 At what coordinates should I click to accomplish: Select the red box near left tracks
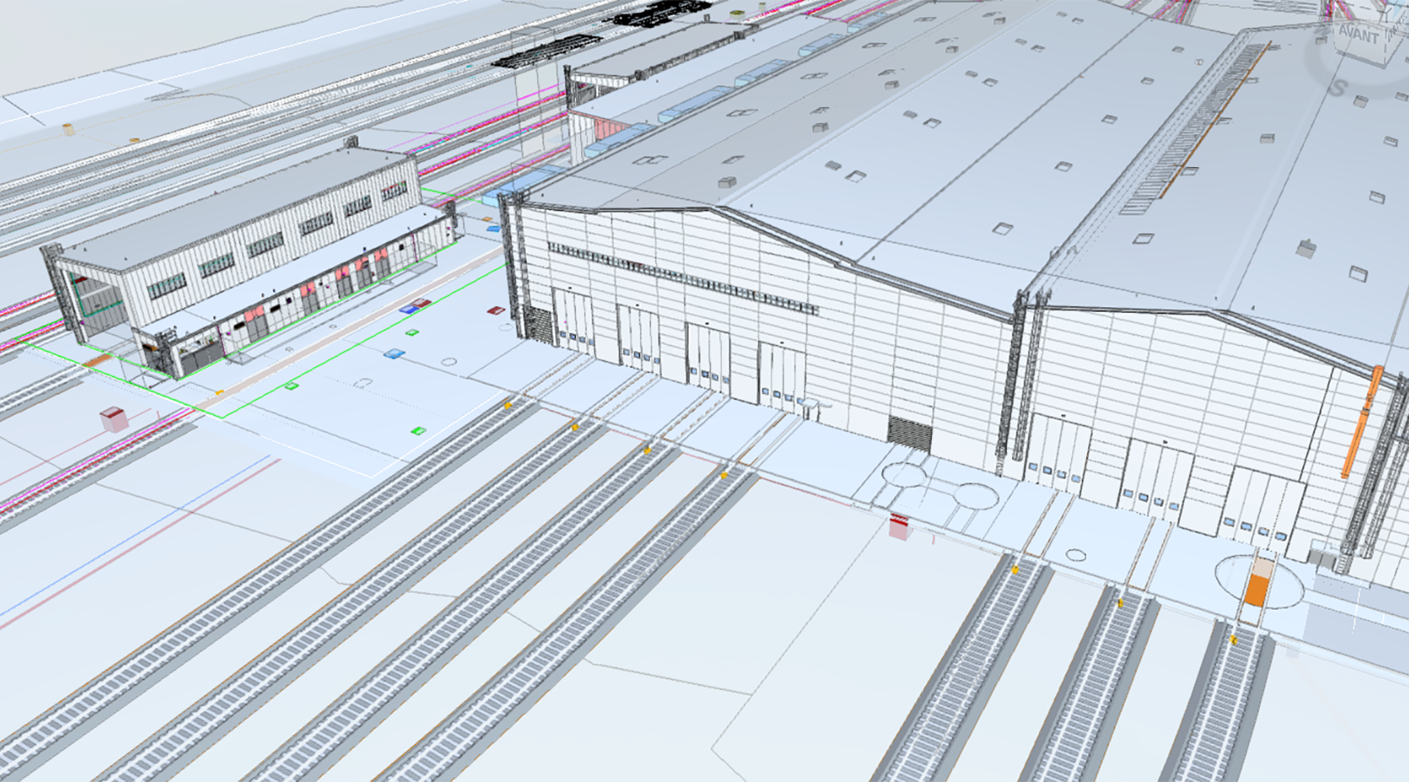click(x=113, y=418)
